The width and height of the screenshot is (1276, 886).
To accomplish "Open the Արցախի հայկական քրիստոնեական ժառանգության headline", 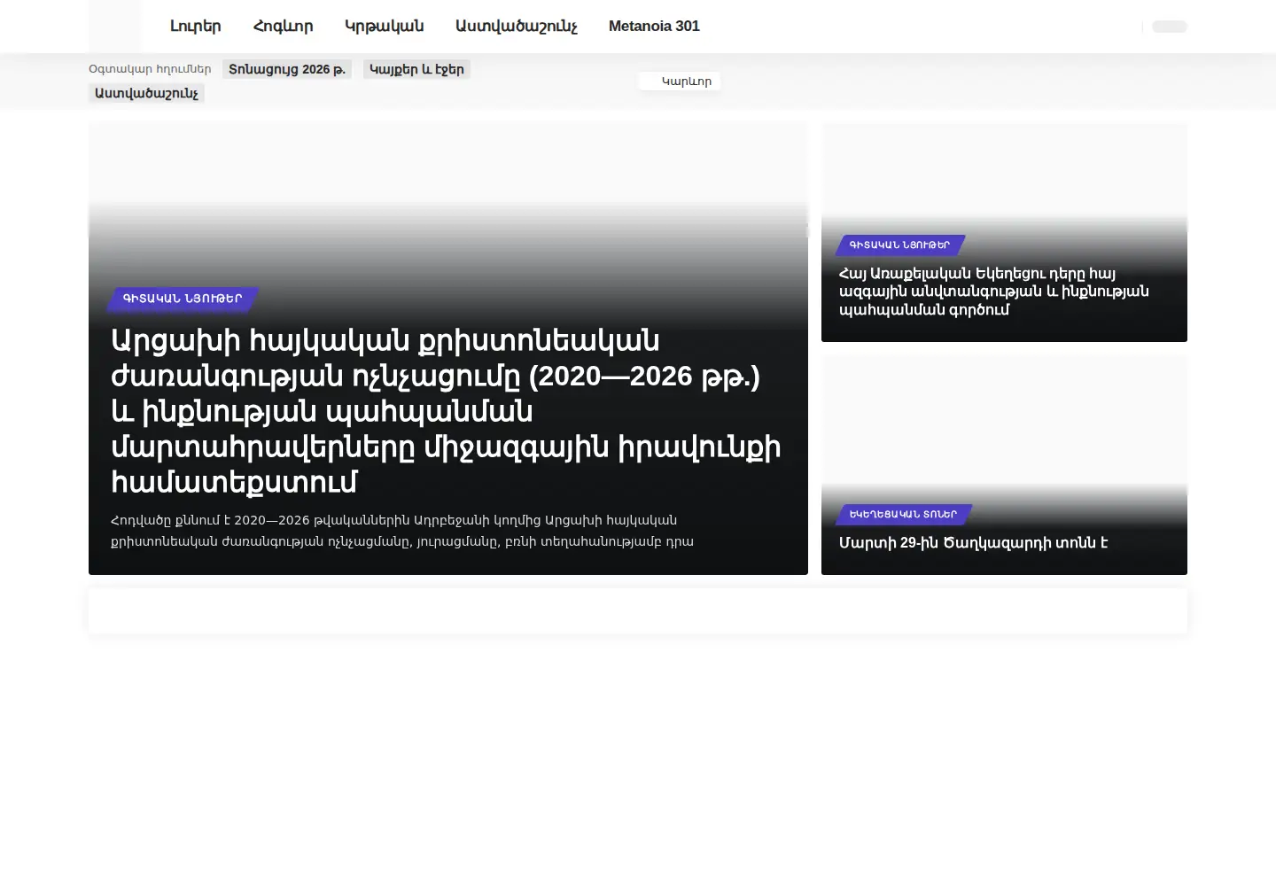I will [446, 411].
